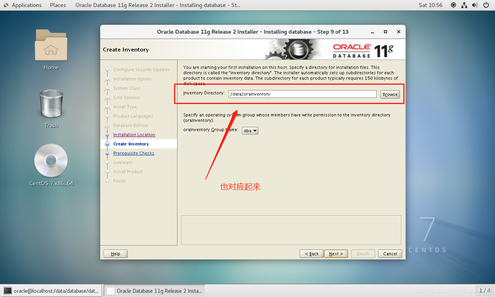Viewport: 495px width, 297px height.
Task: Click the Sat 10:56 clock
Action: click(x=430, y=5)
